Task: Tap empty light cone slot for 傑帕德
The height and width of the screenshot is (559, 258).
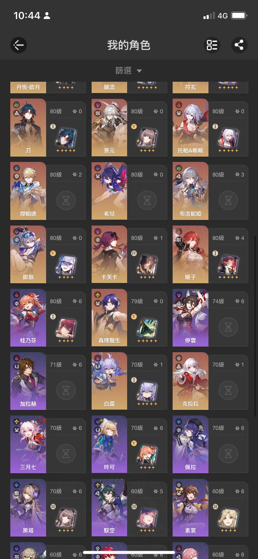Action: (x=66, y=200)
